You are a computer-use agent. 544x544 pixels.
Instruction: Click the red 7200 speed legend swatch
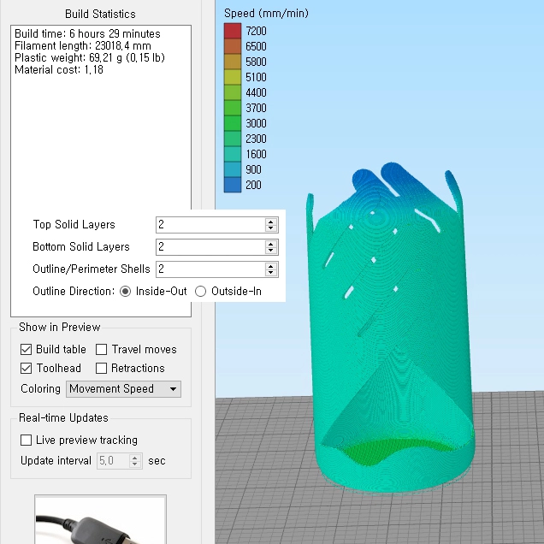(x=233, y=31)
